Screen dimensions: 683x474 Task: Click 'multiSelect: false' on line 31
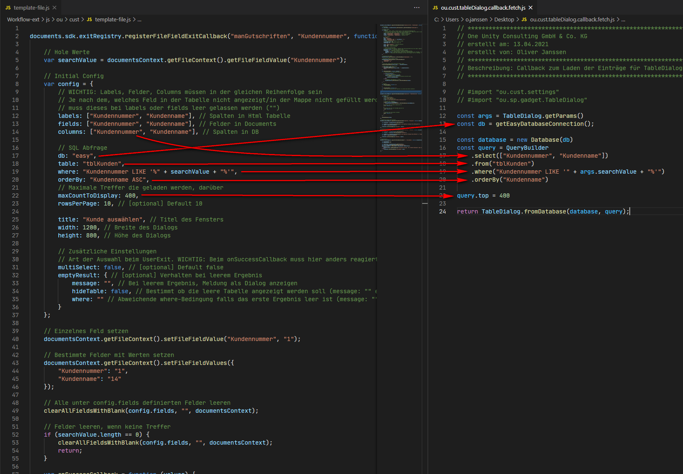(x=89, y=267)
